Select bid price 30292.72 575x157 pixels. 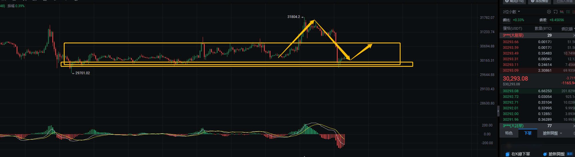(511, 97)
